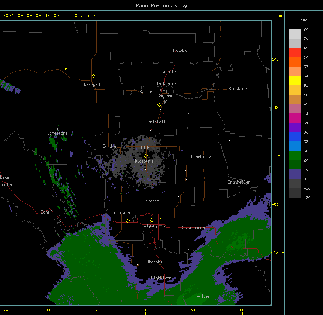Click the RockyMH label
Screen dimensions: 323x315
[x=92, y=85]
